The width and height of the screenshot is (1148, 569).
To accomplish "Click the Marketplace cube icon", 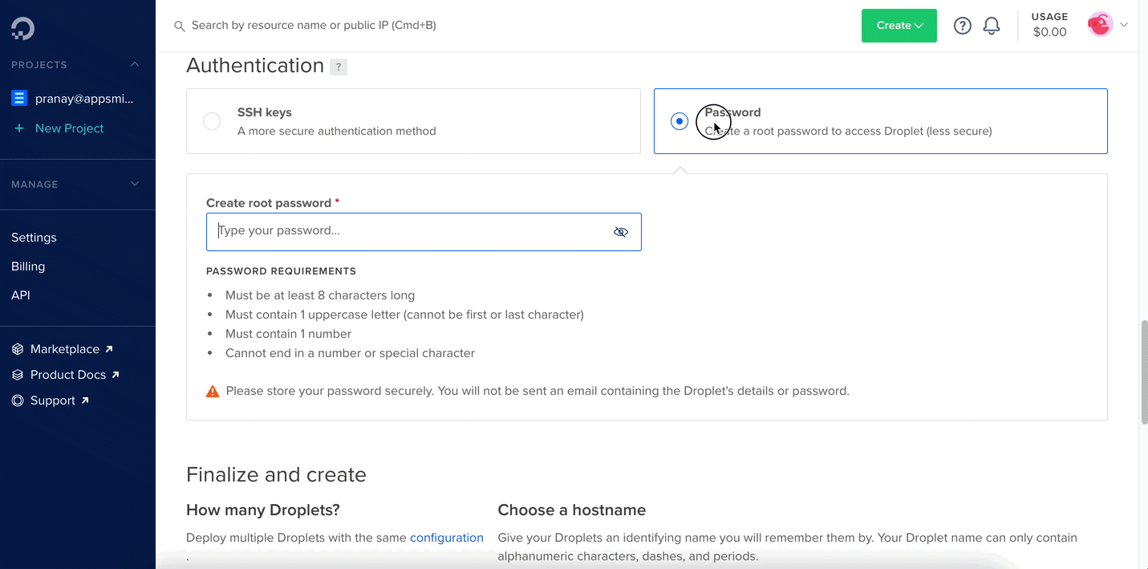I will [x=18, y=350].
